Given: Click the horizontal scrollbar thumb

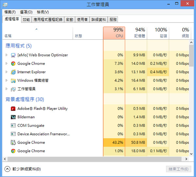Looking at the screenshot, I should tap(94, 159).
